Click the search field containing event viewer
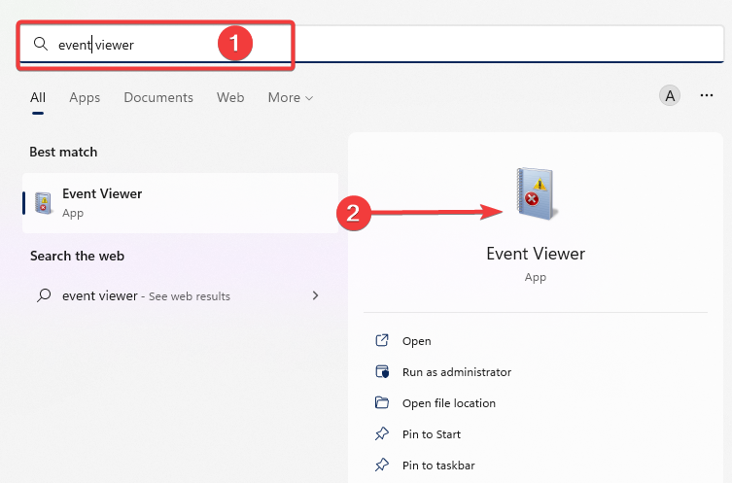The height and width of the screenshot is (483, 732). click(371, 45)
